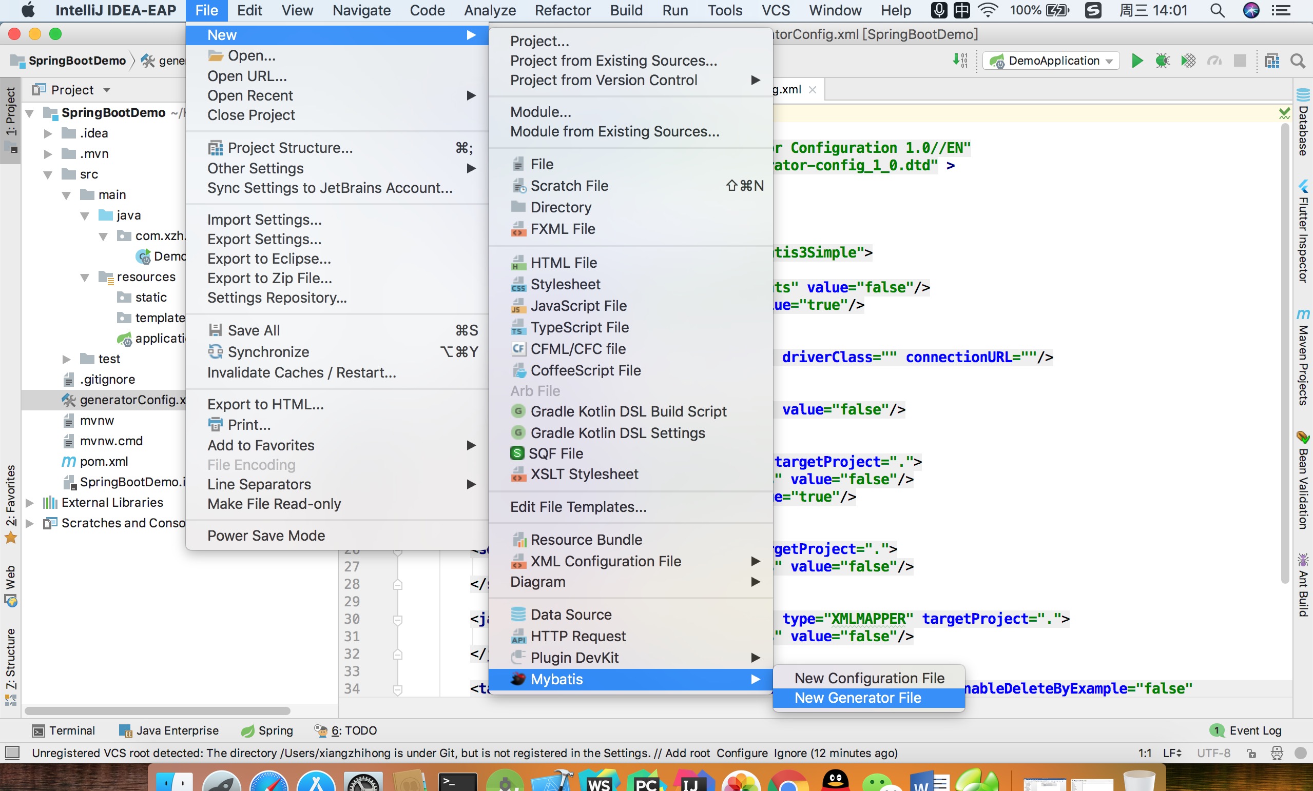Toggle Power Save Mode menu item
This screenshot has height=791, width=1313.
337,536
